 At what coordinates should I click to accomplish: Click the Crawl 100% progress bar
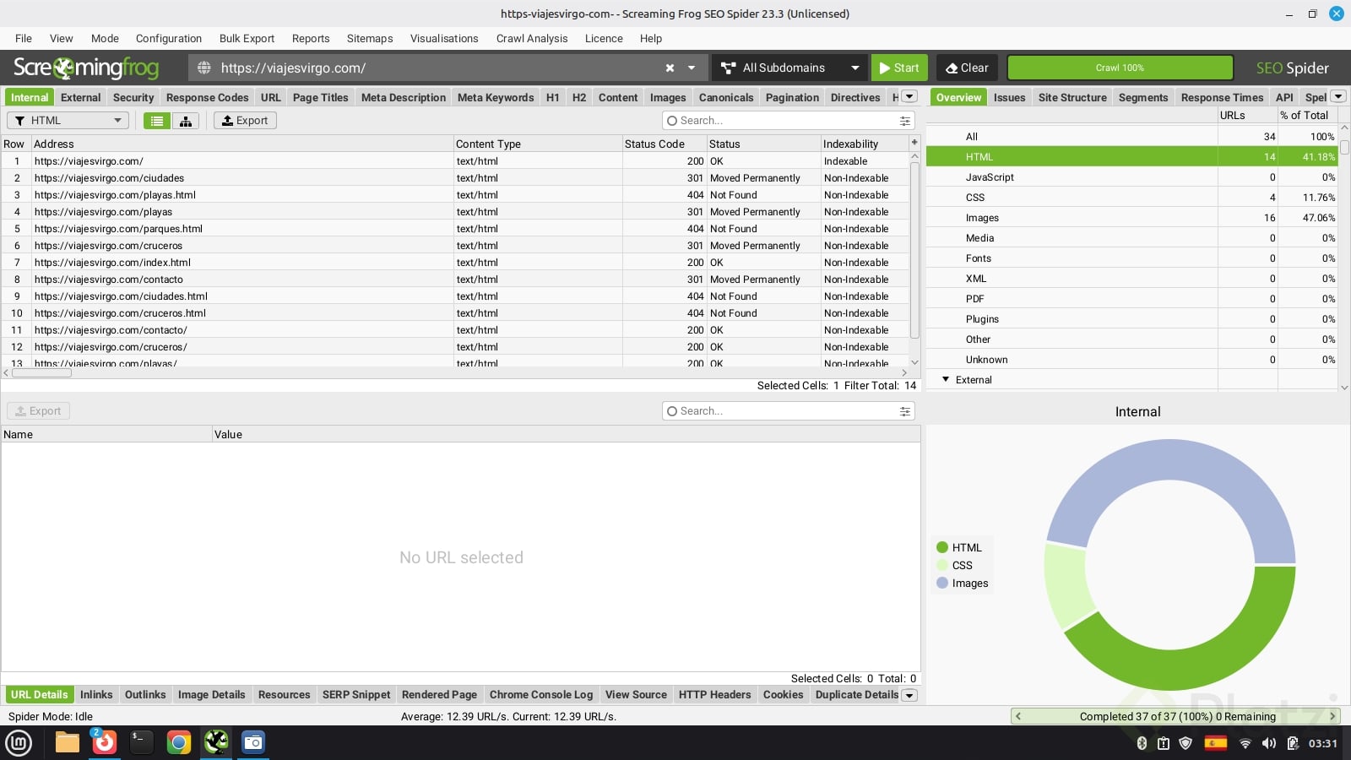(x=1120, y=68)
